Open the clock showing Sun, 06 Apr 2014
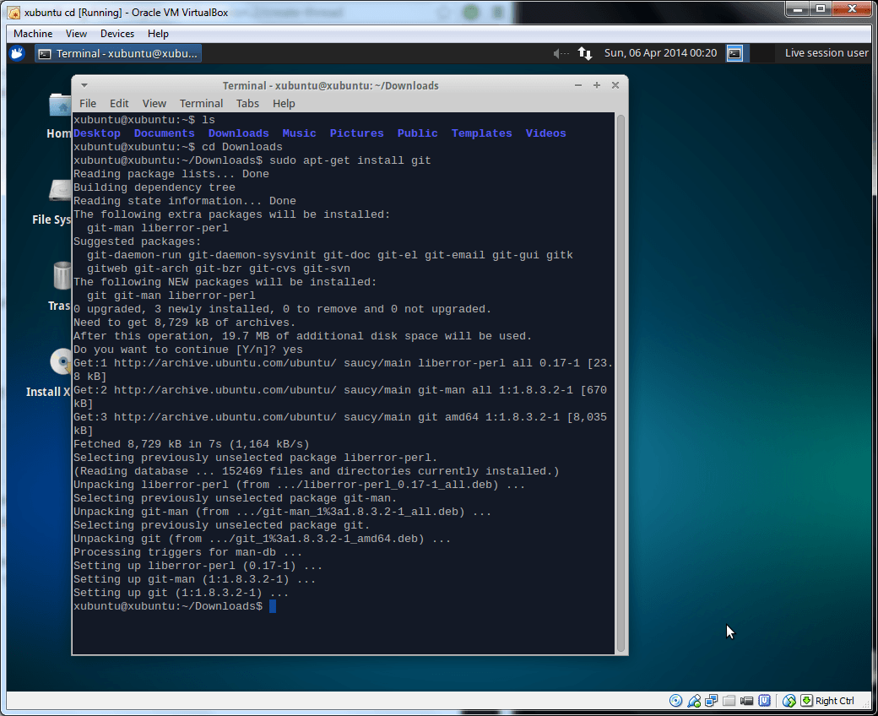Screen dimensions: 878x716 tap(660, 53)
